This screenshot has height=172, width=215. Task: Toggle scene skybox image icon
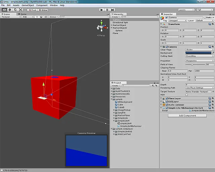(x=41, y=17)
